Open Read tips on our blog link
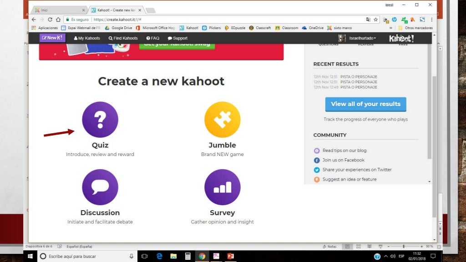Screen dimensions: 466x262 [x=344, y=151]
